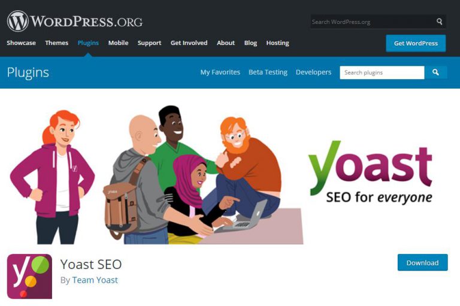Go to the Blog

click(250, 43)
